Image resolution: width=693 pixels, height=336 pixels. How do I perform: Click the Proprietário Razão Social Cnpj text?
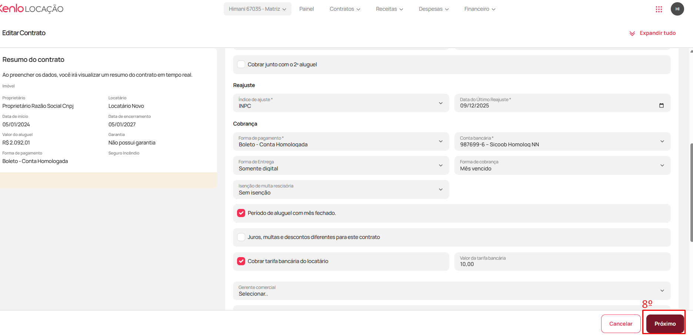(38, 106)
